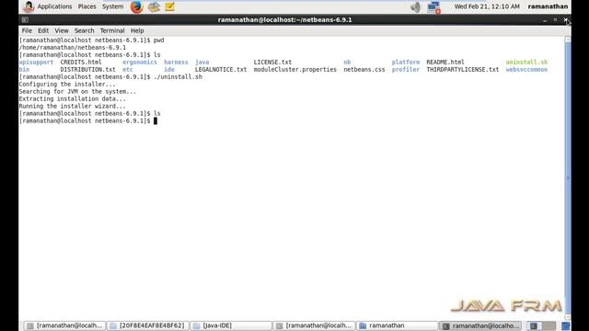Click the netbeans.css file name
The width and height of the screenshot is (589, 331).
[364, 70]
